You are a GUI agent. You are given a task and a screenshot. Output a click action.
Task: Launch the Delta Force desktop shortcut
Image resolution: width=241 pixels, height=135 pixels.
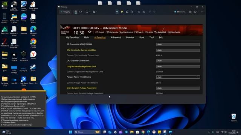coord(5,30)
